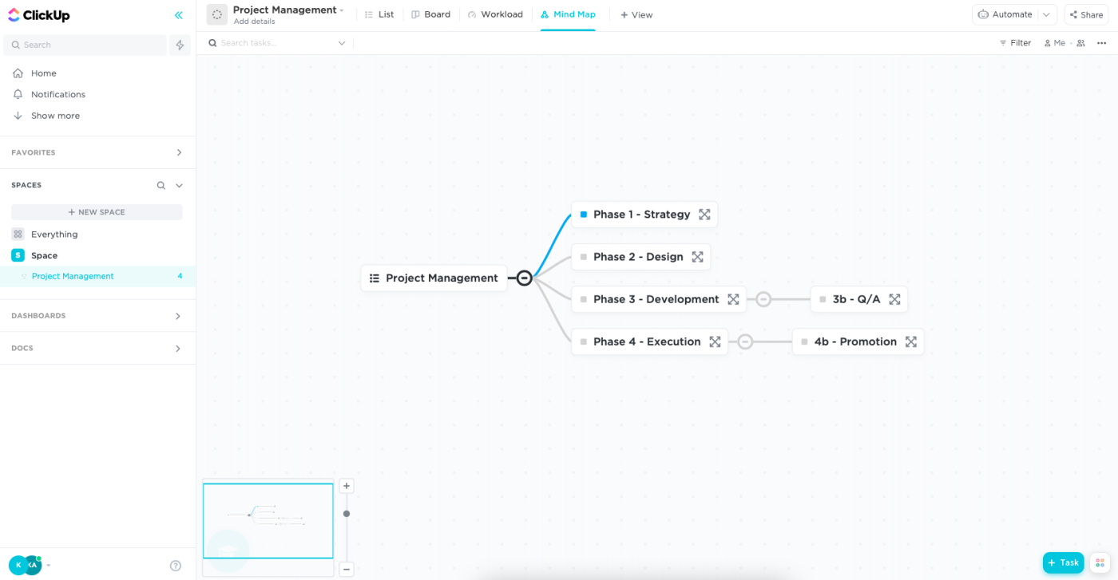Open the Automate dropdown arrow

1046,14
